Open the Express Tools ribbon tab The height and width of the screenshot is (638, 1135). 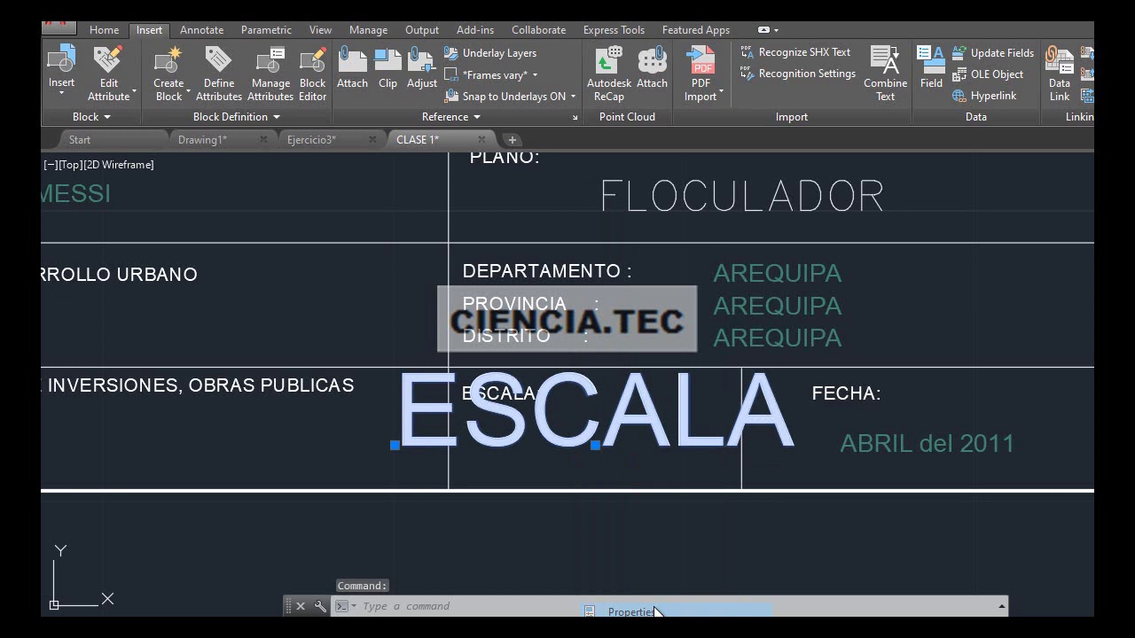tap(614, 30)
